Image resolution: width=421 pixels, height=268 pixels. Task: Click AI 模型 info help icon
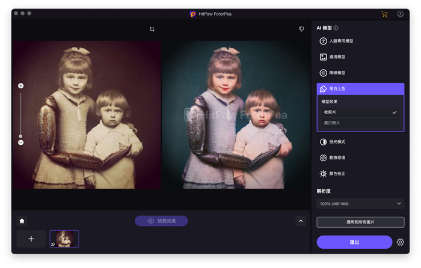click(x=336, y=28)
